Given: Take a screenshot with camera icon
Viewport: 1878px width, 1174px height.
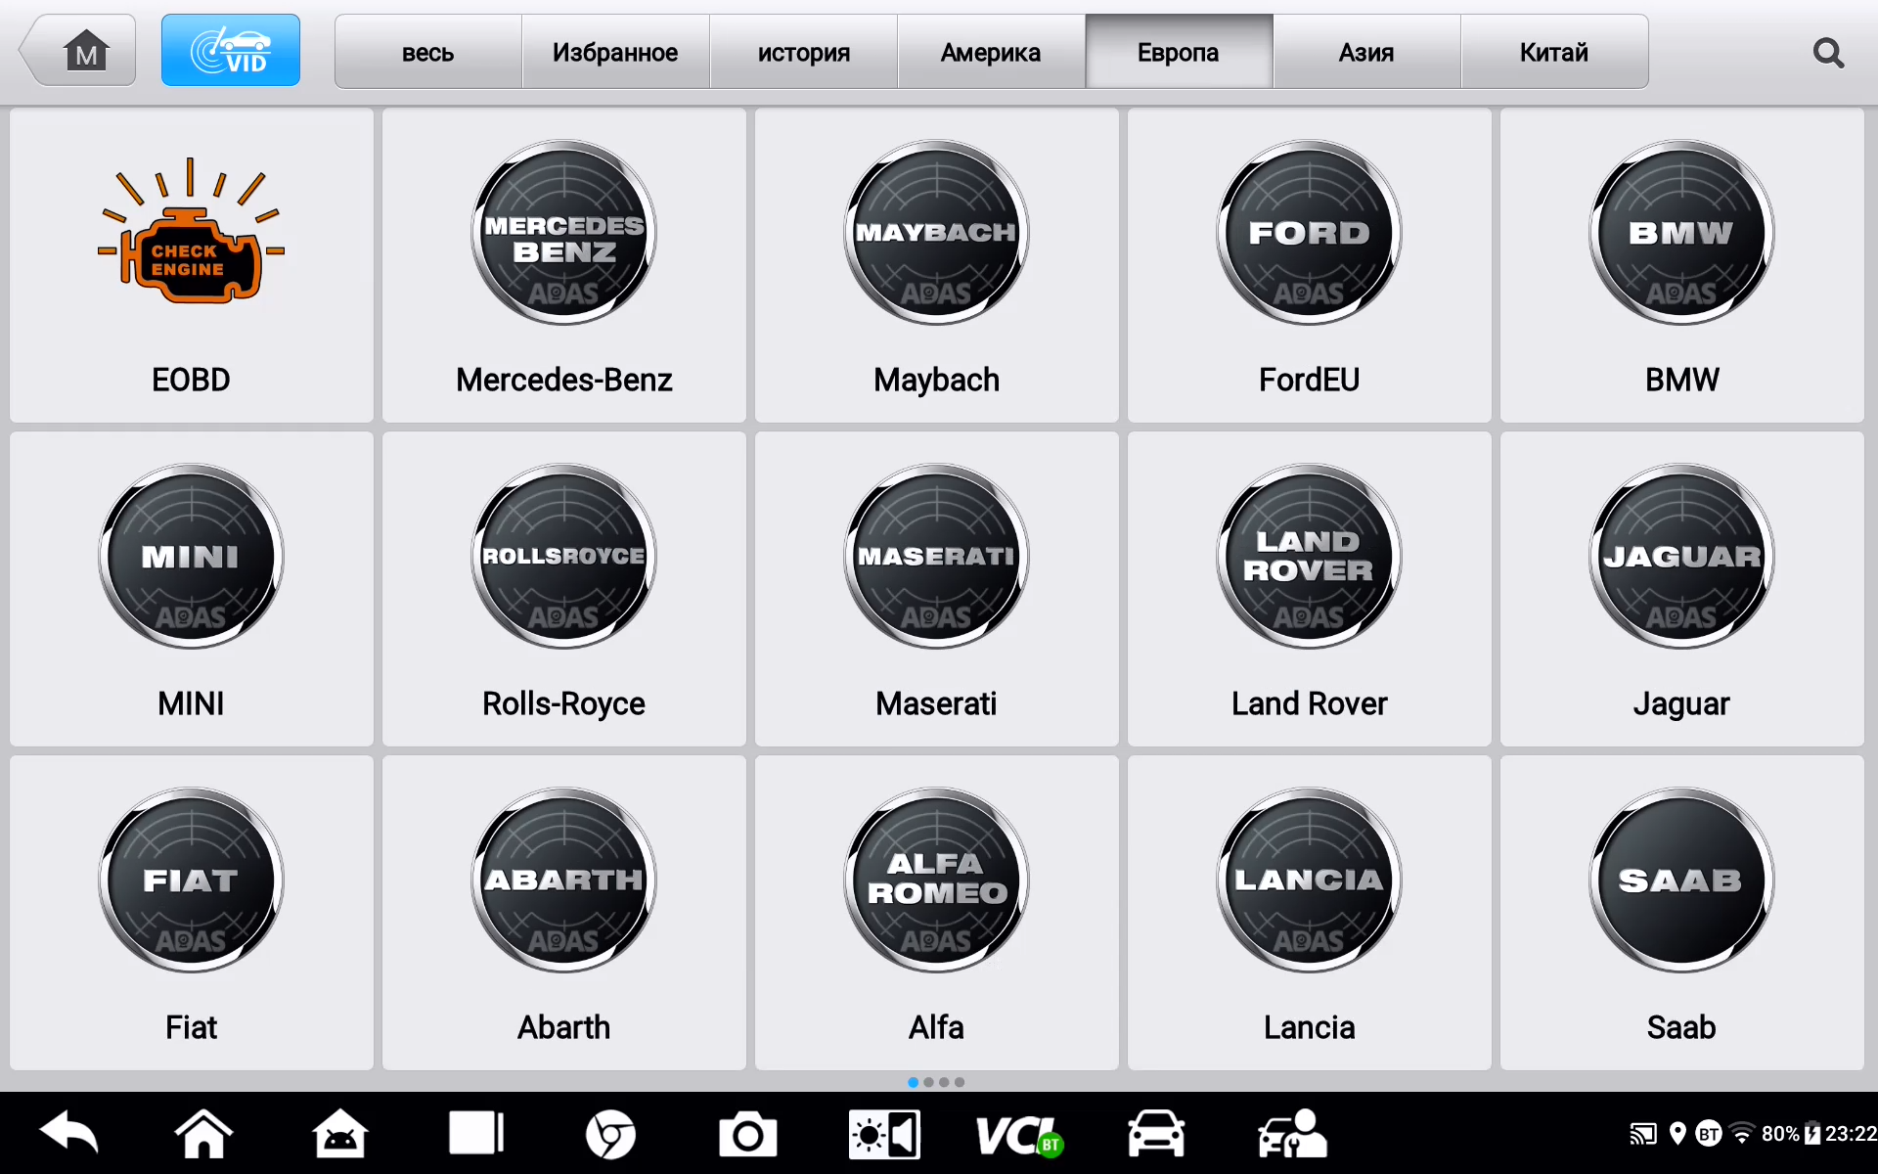Looking at the screenshot, I should [x=747, y=1135].
